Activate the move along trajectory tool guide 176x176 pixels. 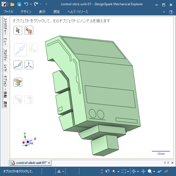click(18, 65)
